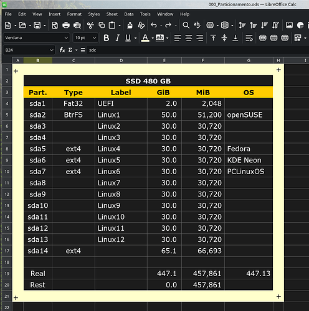This screenshot has width=309, height=311.
Task: Click the Insert Column icon
Action: [225, 26]
